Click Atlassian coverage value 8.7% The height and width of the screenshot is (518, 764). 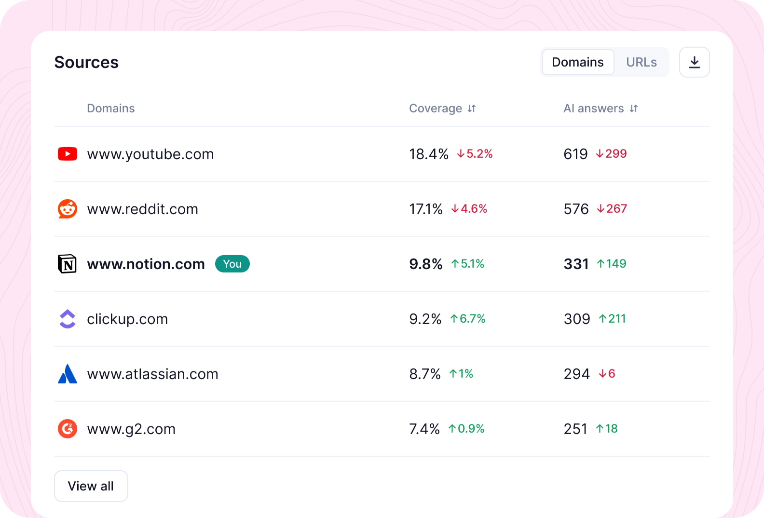pyautogui.click(x=425, y=374)
